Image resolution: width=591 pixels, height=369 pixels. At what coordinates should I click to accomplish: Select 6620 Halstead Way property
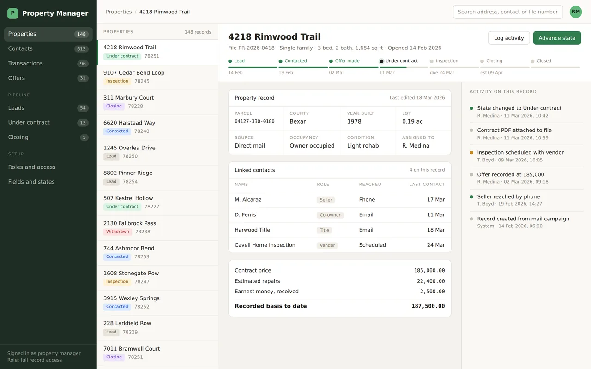(157, 127)
